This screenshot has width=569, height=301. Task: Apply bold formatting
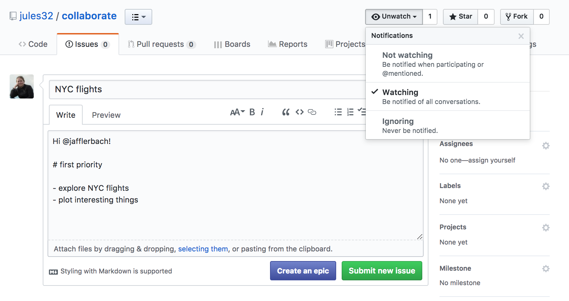click(x=252, y=112)
